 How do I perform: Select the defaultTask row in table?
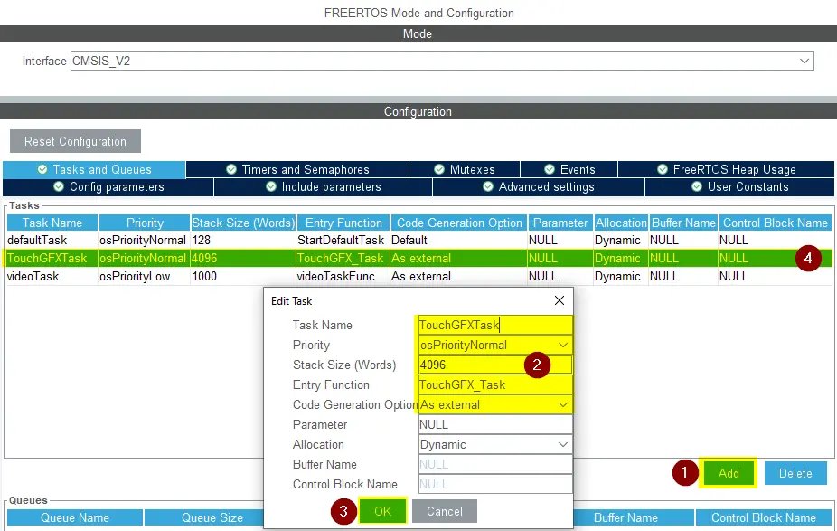coord(51,241)
